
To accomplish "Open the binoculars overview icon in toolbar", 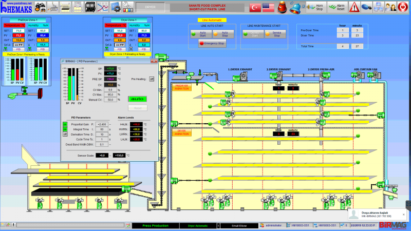I will (40, 7).
